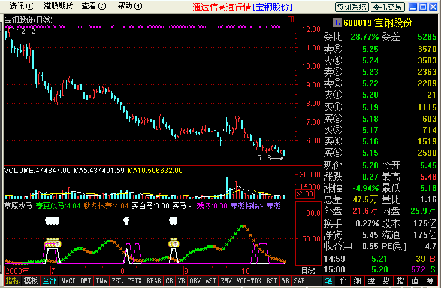Click the 日线 period label
Image resolution: width=441 pixels, height=288 pixels.
click(308, 271)
